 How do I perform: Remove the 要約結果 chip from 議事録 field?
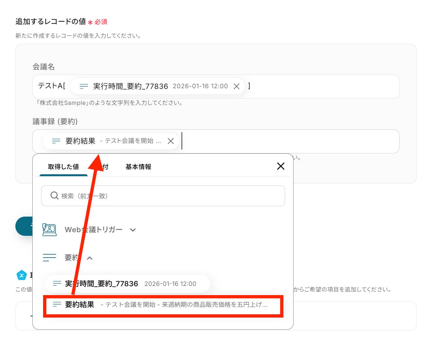pos(170,141)
